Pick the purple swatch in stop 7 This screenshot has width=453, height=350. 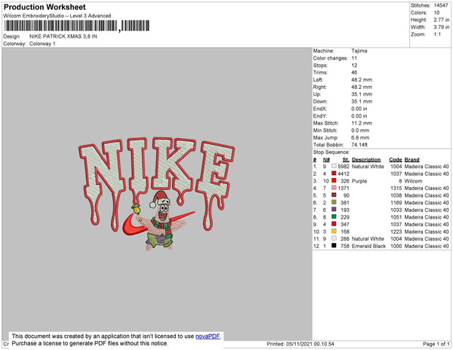tap(334, 210)
